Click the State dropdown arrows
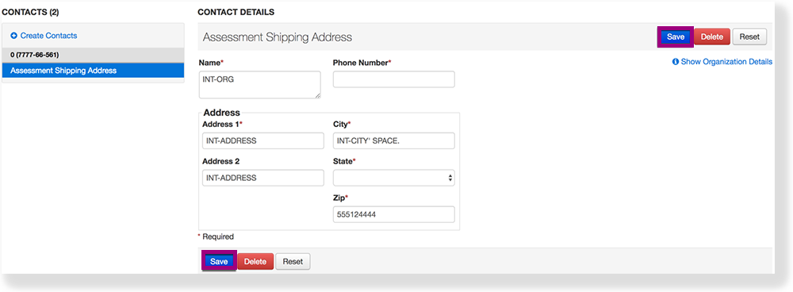The height and width of the screenshot is (292, 793). coord(450,178)
